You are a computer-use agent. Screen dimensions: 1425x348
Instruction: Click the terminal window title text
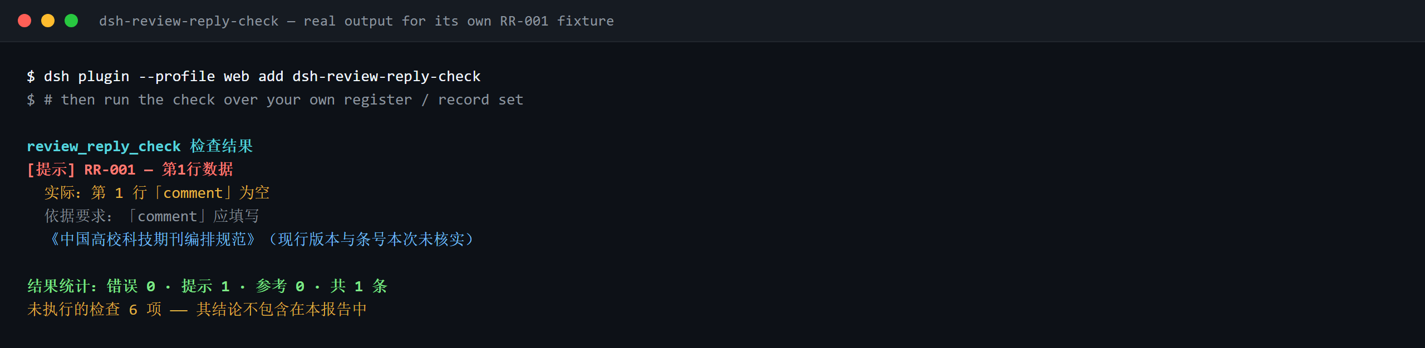click(356, 21)
